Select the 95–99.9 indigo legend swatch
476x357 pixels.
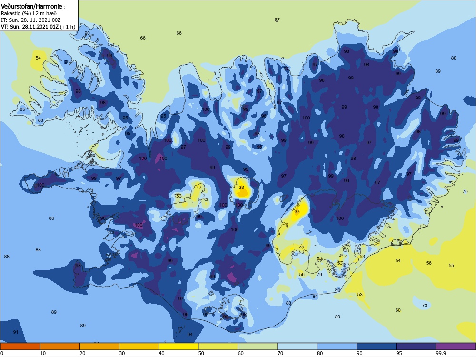click(x=416, y=347)
